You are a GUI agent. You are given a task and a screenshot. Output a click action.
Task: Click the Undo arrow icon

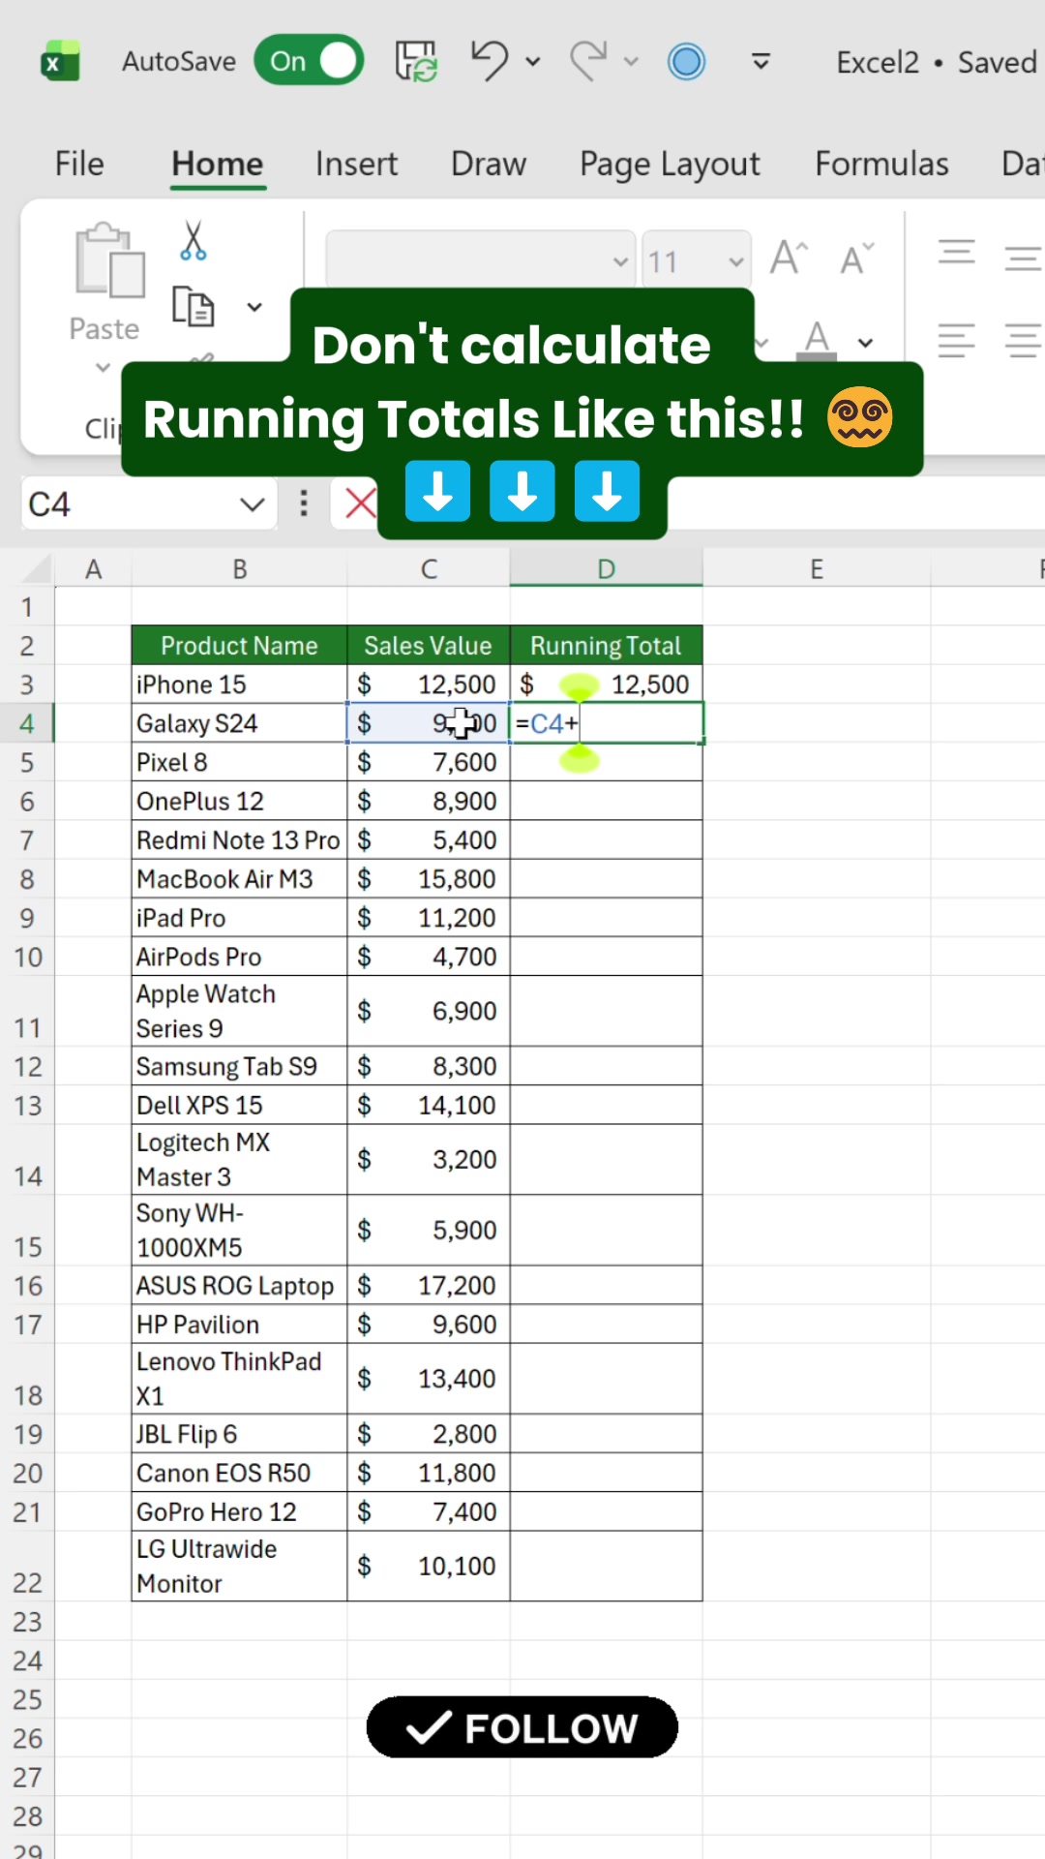click(490, 61)
